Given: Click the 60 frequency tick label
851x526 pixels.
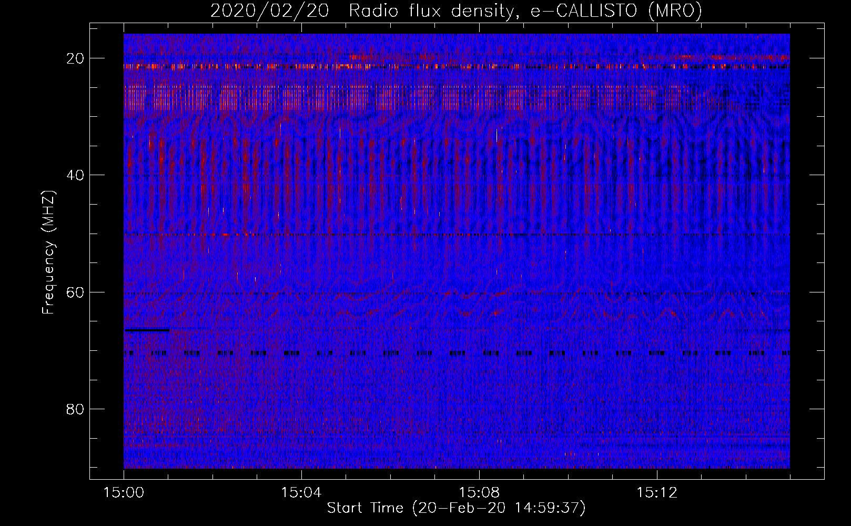Looking at the screenshot, I should pos(75,292).
